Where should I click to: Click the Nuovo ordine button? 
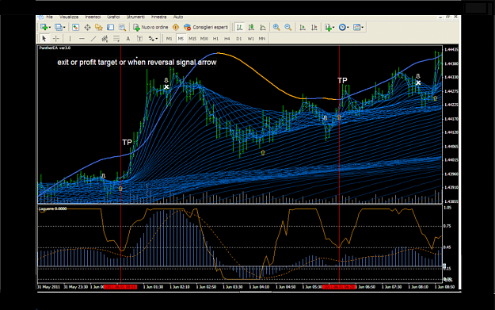150,27
